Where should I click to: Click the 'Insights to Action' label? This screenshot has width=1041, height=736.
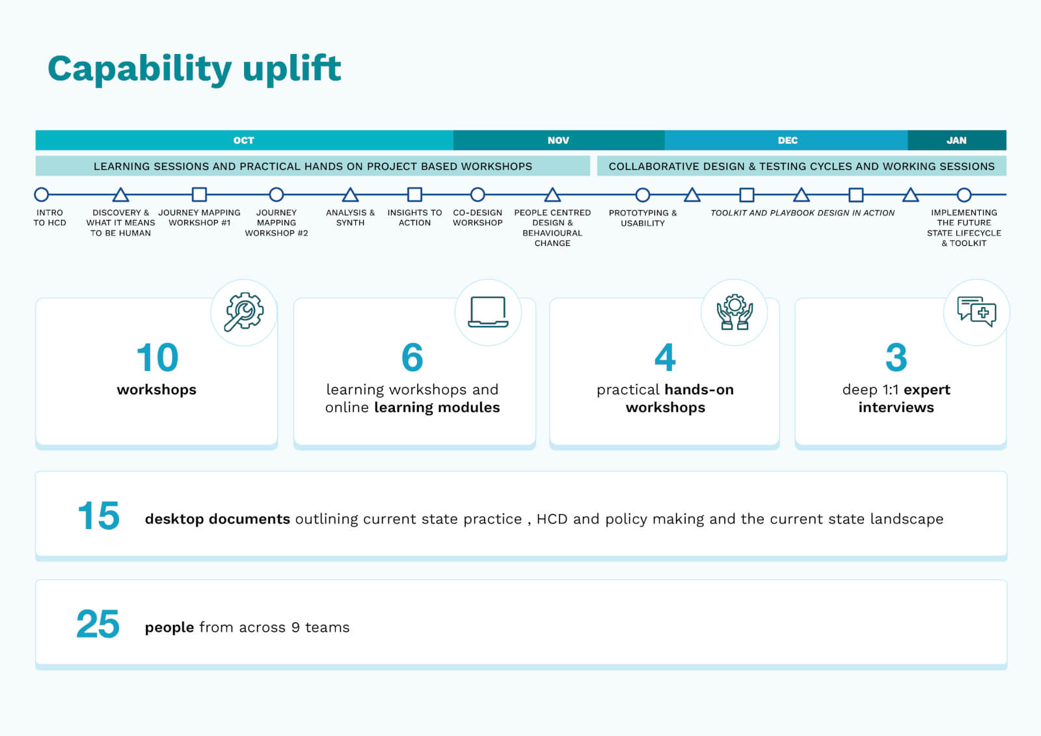[x=414, y=217]
